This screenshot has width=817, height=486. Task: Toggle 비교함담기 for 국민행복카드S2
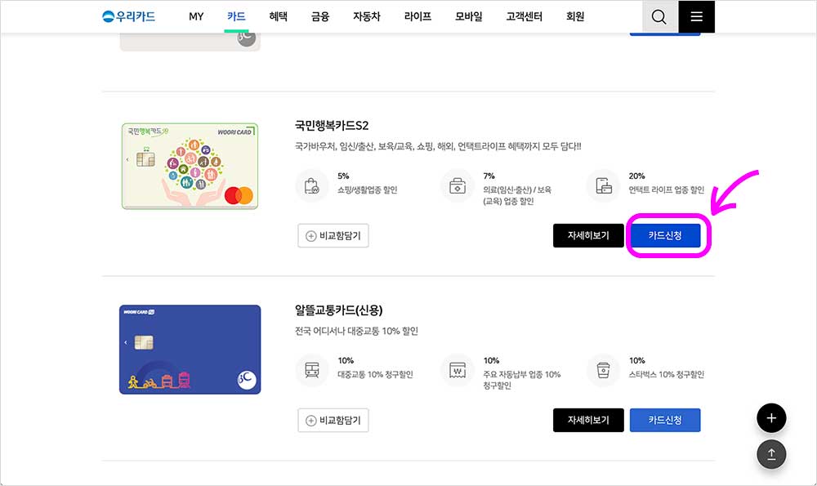pos(333,235)
